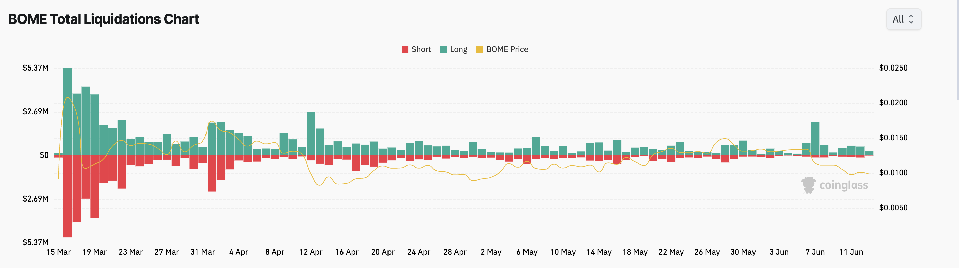Toggle the Short series legend label
Screen dimensions: 959x268
click(421, 49)
